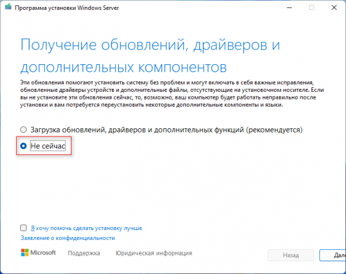This screenshot has width=346, height=274.
Task: Click the title "Программа установки Windows Server"
Action: click(x=67, y=8)
